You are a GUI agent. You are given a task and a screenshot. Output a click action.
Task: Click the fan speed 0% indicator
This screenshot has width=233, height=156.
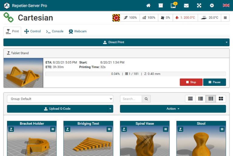pos(166,18)
